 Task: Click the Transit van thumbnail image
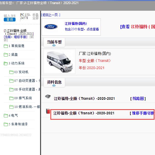(x=59, y=61)
